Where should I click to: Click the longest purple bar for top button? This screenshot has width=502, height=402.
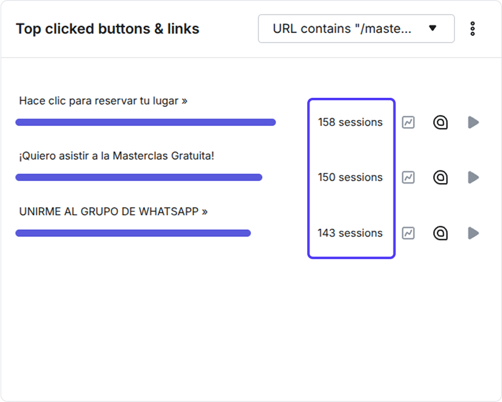(x=146, y=122)
